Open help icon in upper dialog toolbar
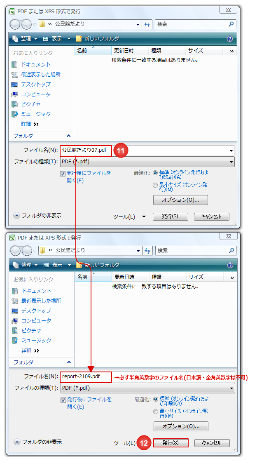 [230, 38]
